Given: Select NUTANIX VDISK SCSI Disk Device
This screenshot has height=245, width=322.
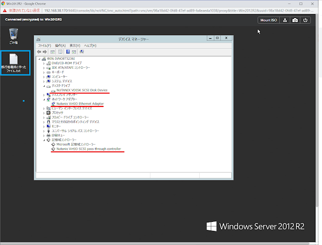Looking at the screenshot, I should pyautogui.click(x=82, y=90).
